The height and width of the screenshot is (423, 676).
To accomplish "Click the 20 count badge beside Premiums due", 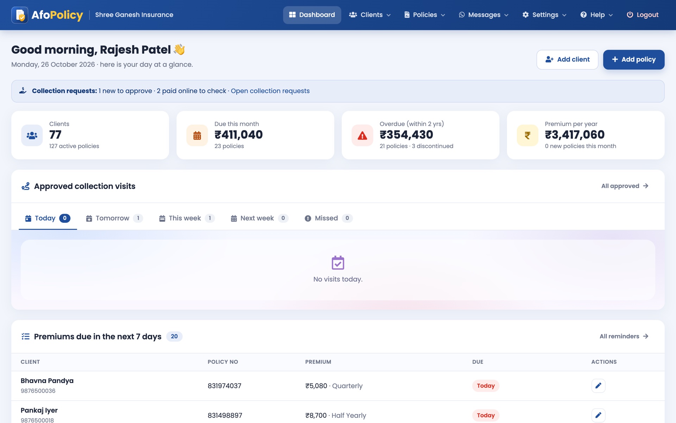I will point(174,336).
